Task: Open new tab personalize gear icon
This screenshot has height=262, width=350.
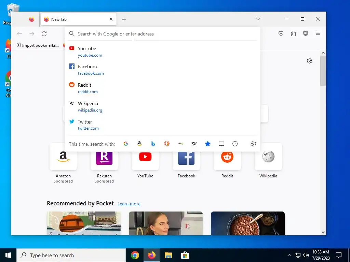Action: pos(310,61)
